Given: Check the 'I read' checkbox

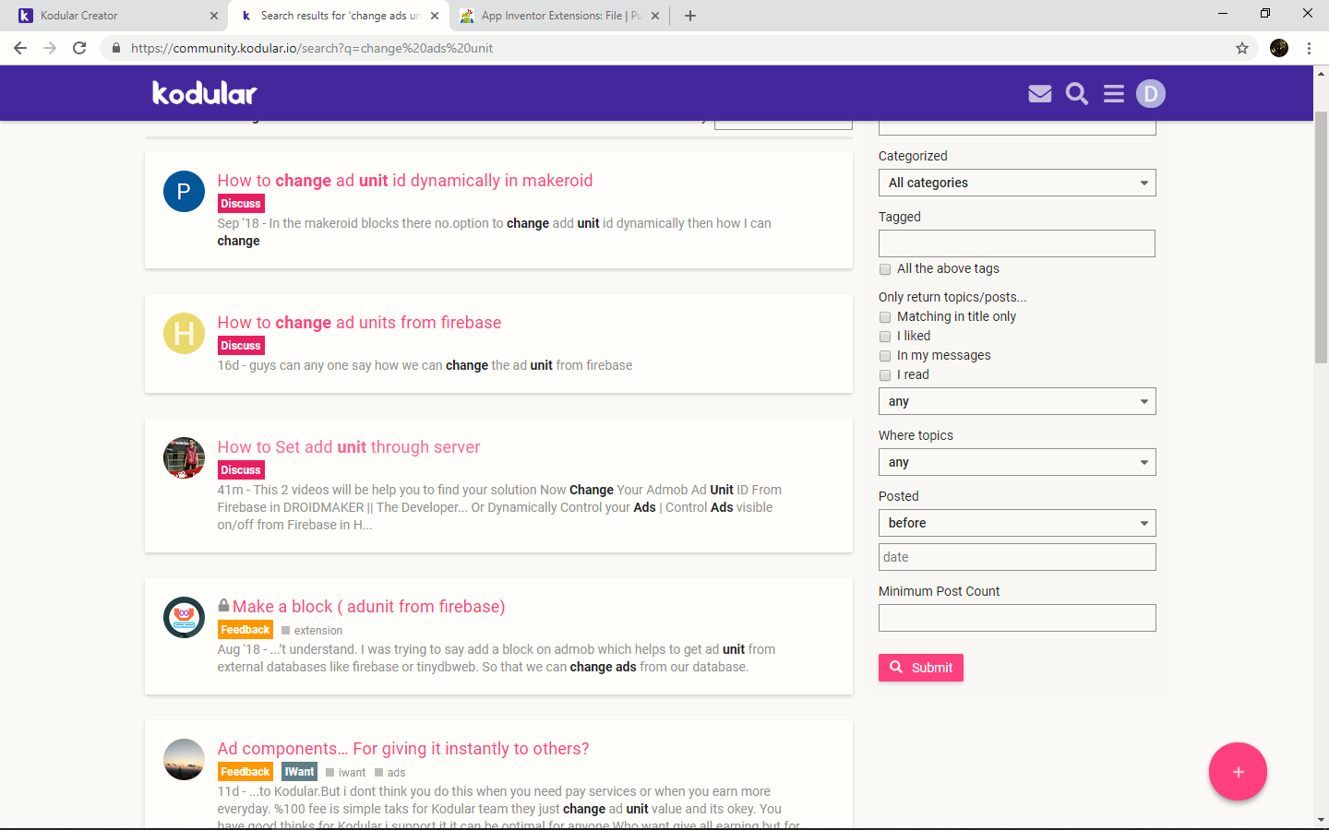Looking at the screenshot, I should [885, 375].
